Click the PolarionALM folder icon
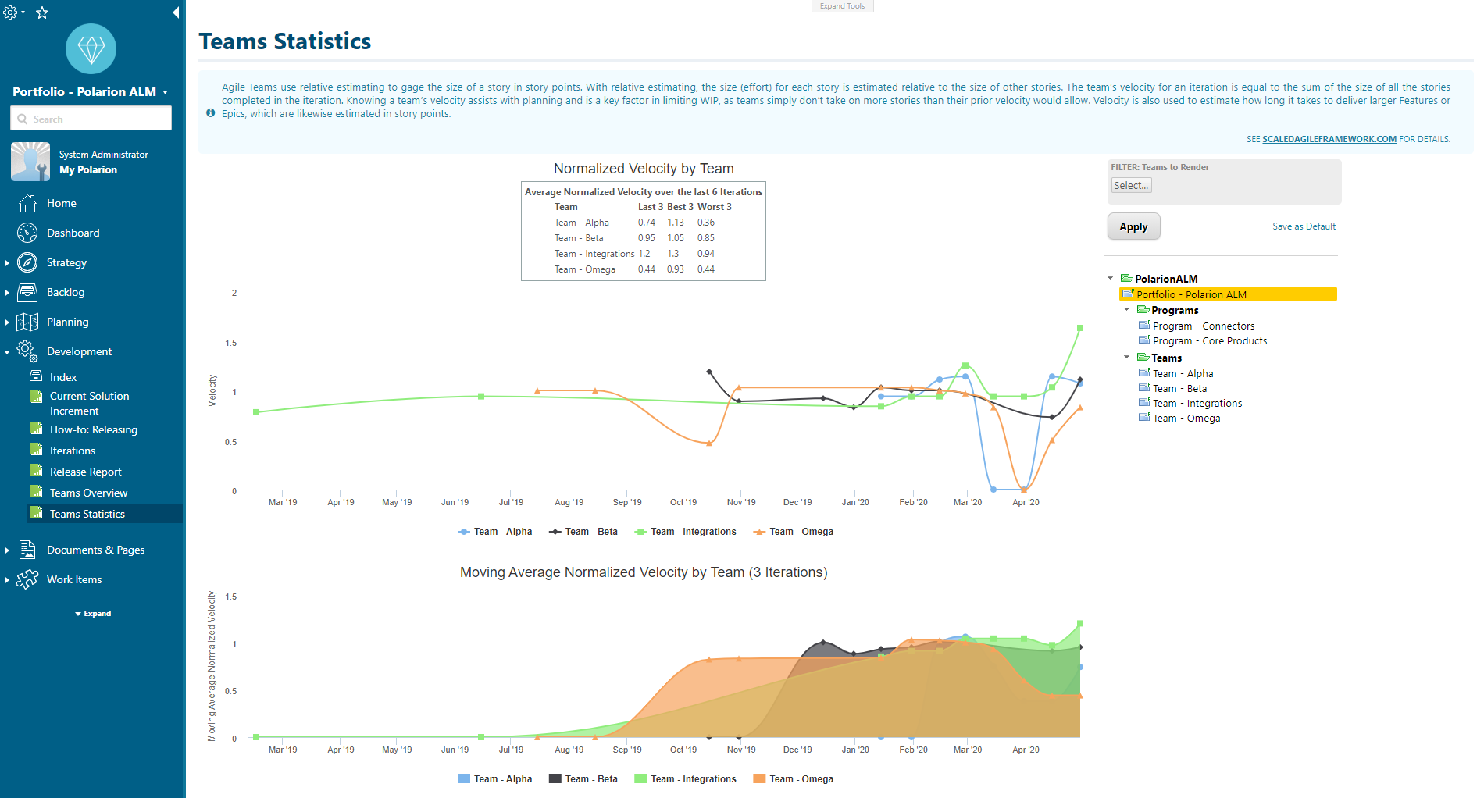The width and height of the screenshot is (1484, 798). 1127,279
